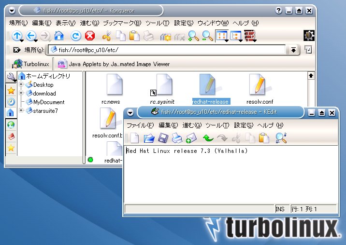346x245 pixels.
Task: Open ファイル(F) menu in KEdit
Action: coord(140,125)
